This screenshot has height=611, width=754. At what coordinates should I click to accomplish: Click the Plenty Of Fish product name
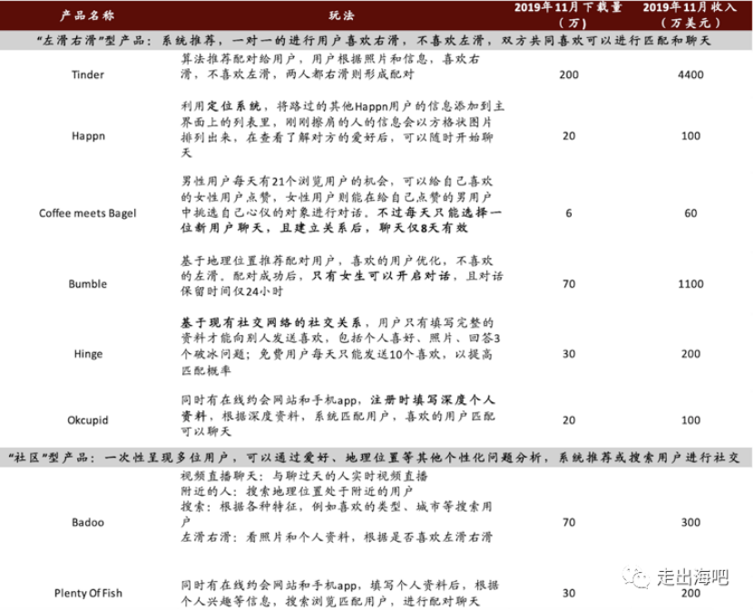click(88, 593)
